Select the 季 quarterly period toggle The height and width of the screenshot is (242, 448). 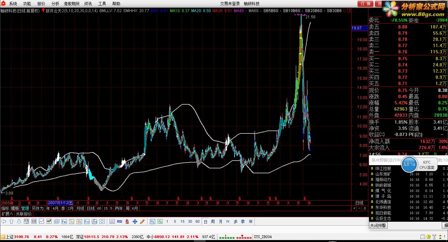(x=243, y=221)
